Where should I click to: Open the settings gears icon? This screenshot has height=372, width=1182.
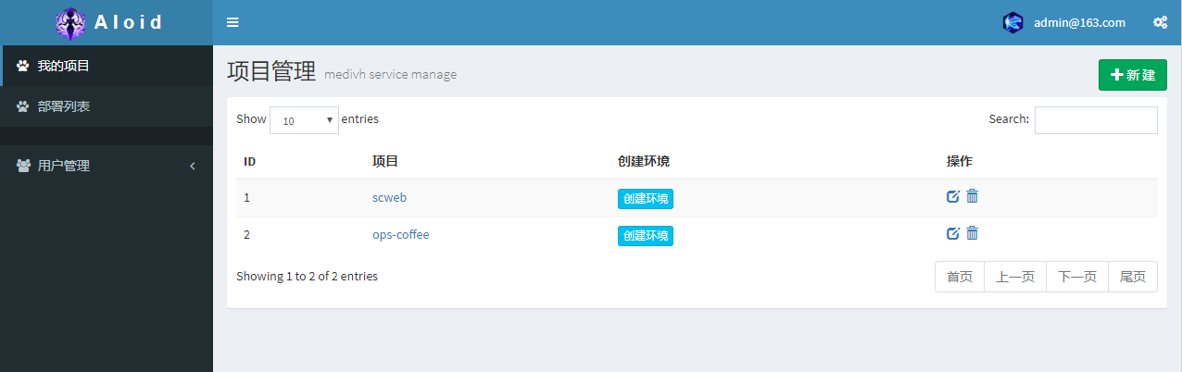coord(1160,23)
